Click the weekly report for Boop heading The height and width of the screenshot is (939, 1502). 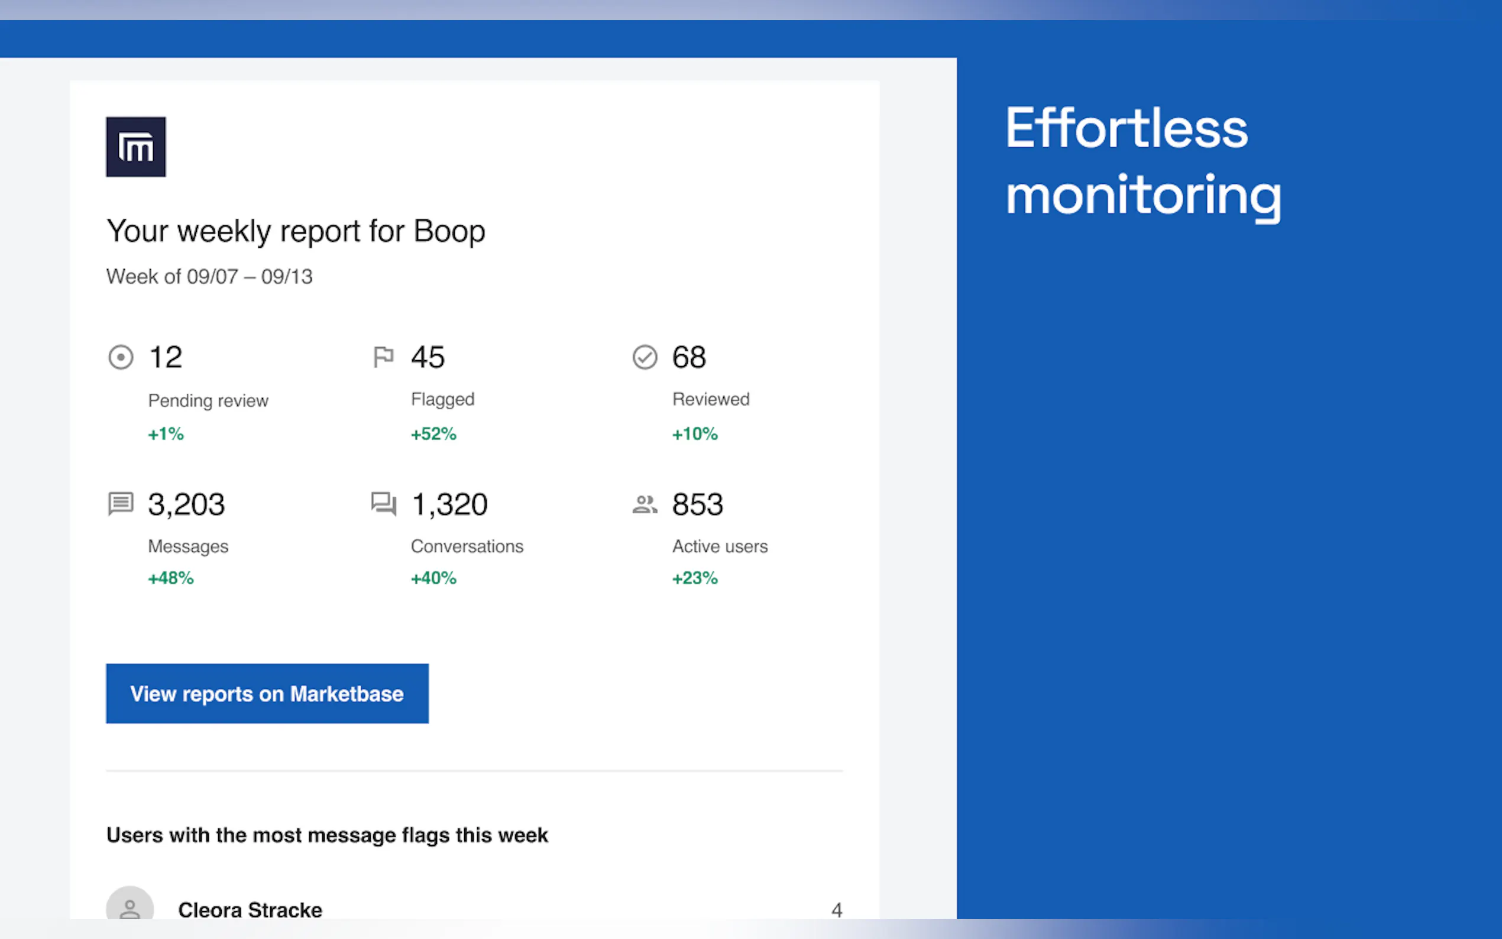tap(296, 231)
